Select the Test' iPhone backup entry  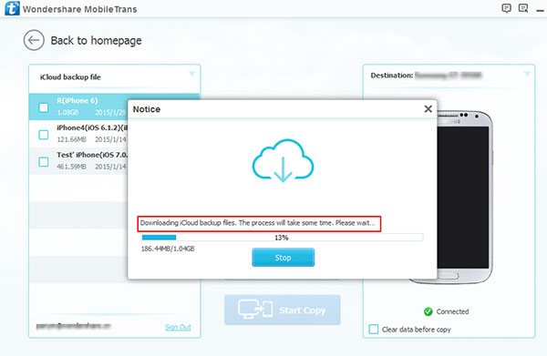pos(78,161)
